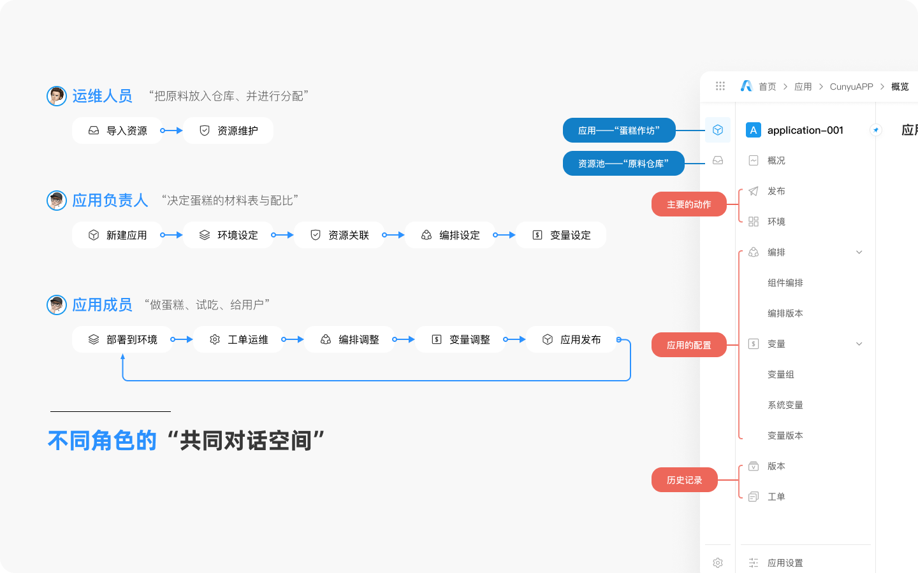This screenshot has width=918, height=573.
Task: Click blue label 应用——"蛋糕作坊"
Action: (x=619, y=131)
